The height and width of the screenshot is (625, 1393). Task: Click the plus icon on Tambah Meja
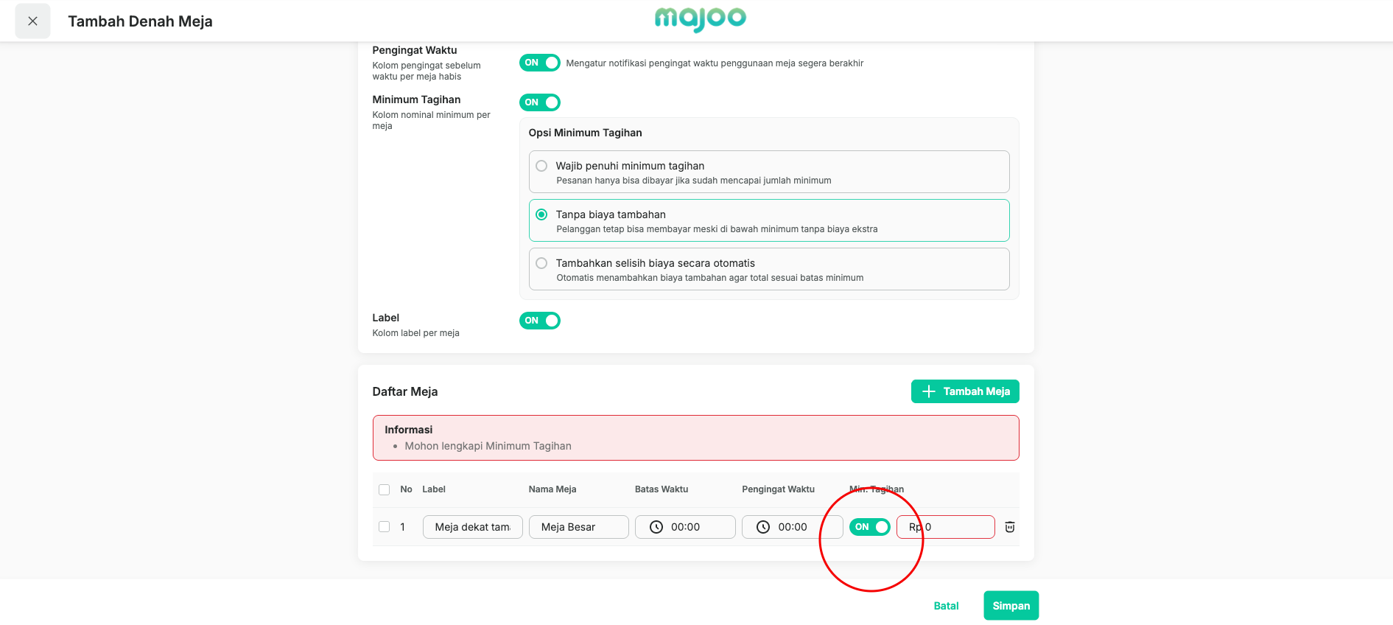929,391
